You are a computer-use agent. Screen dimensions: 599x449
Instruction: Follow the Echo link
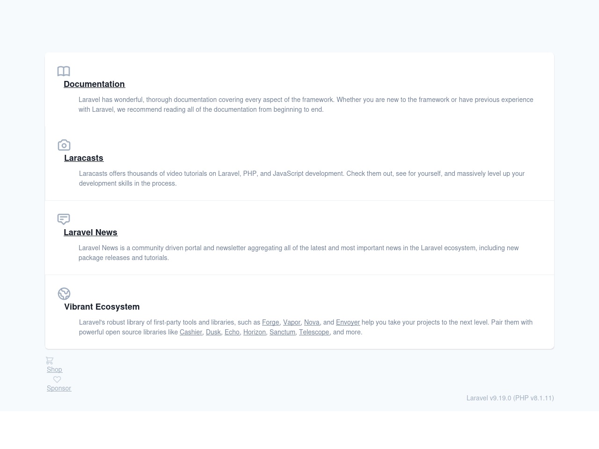pyautogui.click(x=232, y=332)
